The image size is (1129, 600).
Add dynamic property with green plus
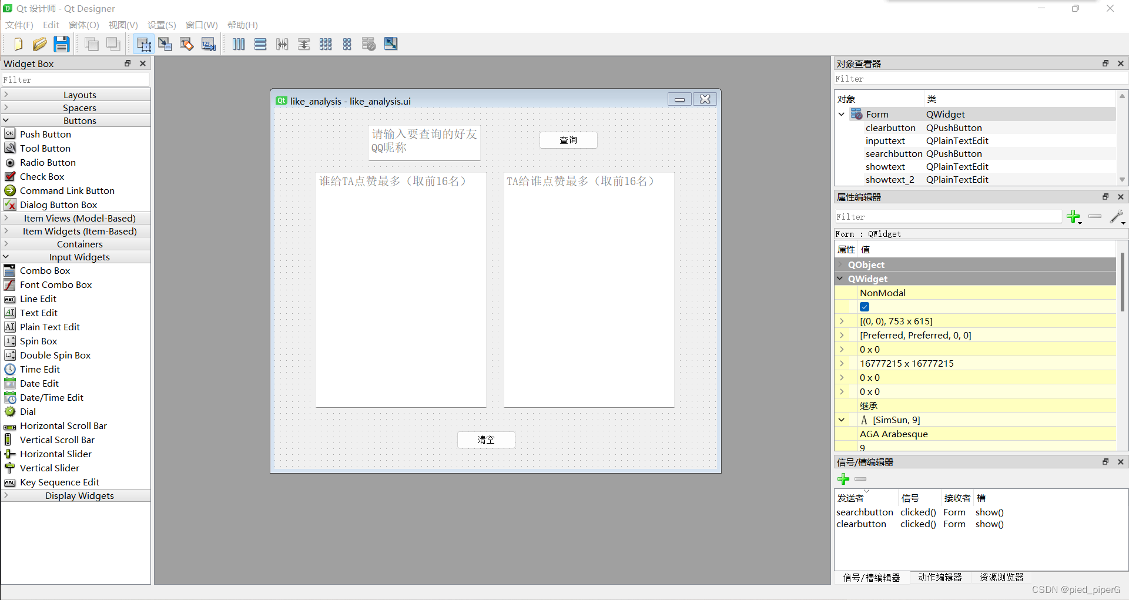tap(1074, 217)
